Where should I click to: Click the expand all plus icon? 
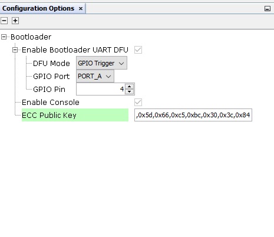click(x=15, y=21)
